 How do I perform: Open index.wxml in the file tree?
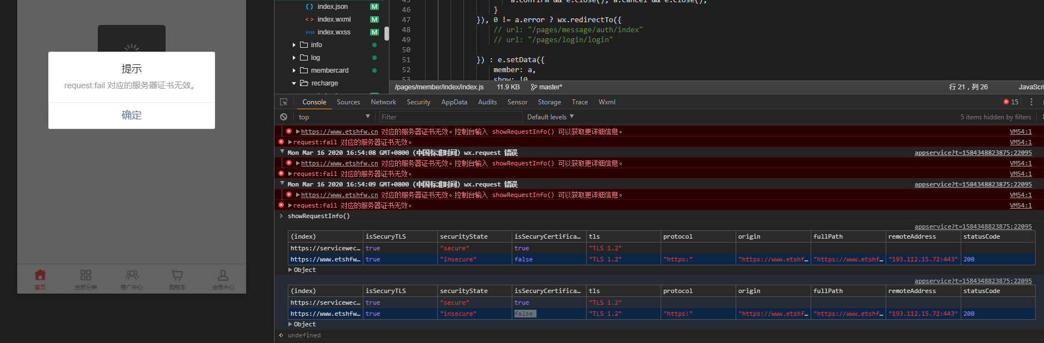tap(334, 19)
